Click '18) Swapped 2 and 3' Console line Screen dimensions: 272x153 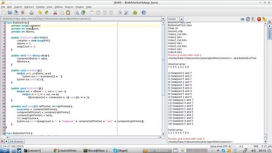point(180,124)
